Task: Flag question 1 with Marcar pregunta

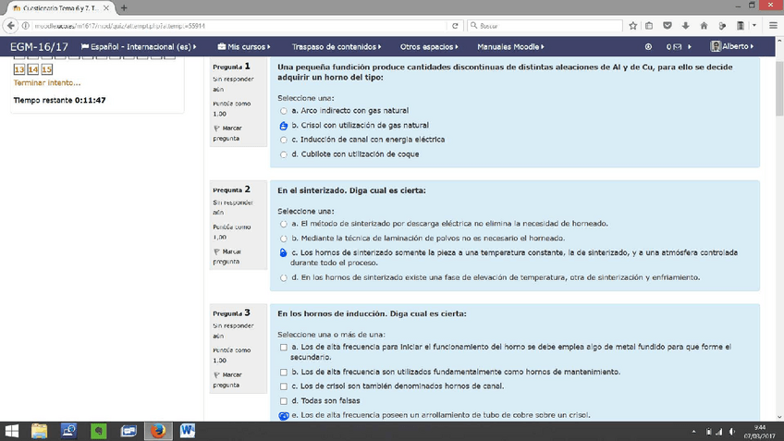Action: coord(226,132)
